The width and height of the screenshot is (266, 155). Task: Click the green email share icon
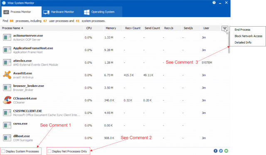(x=226, y=151)
